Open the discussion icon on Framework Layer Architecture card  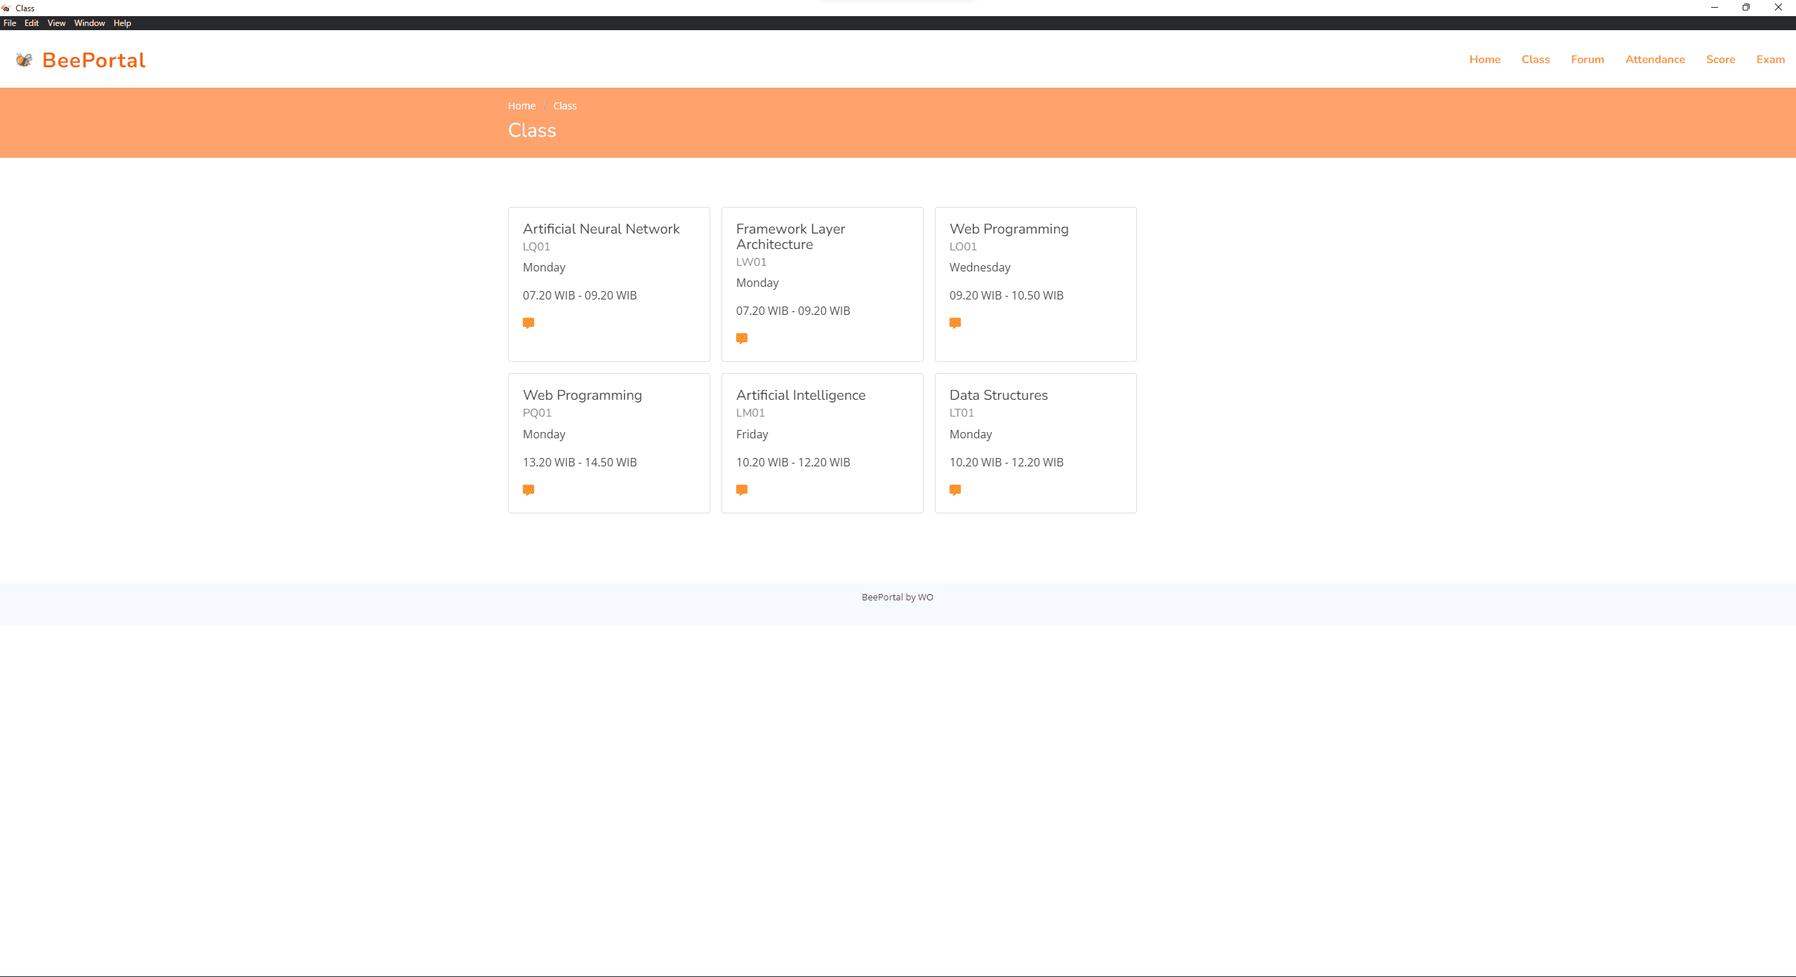[742, 338]
